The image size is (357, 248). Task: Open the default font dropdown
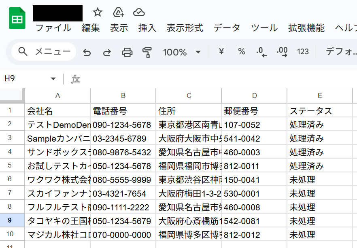(341, 52)
